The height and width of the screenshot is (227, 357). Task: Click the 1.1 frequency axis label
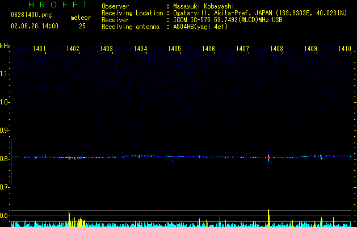pos(5,74)
